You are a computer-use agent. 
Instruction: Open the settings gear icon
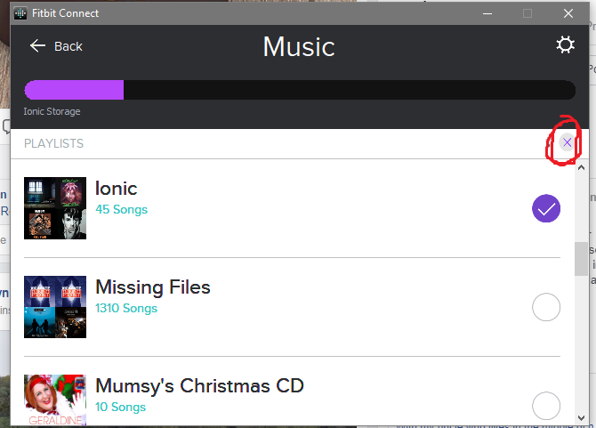[x=565, y=45]
